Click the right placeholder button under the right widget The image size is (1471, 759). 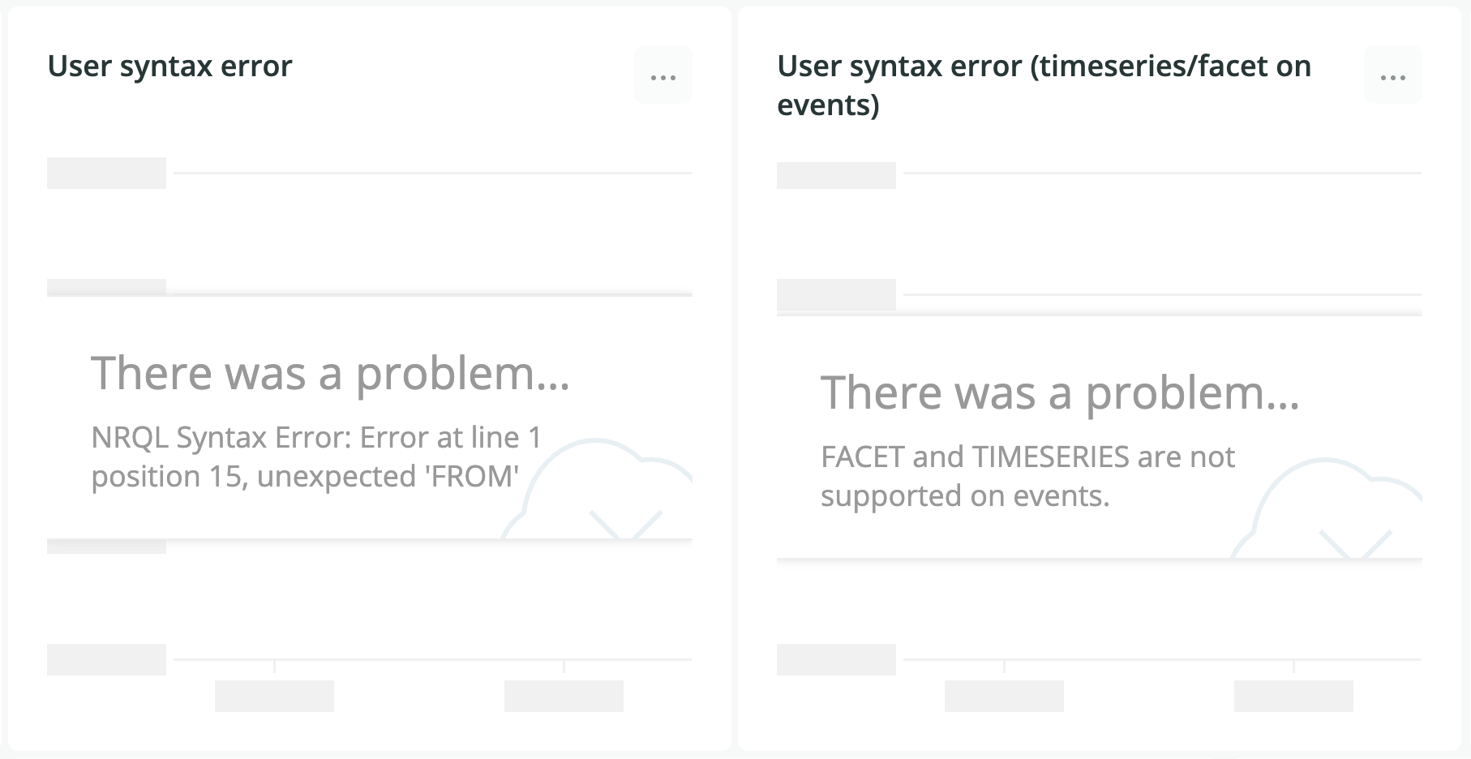click(1294, 696)
